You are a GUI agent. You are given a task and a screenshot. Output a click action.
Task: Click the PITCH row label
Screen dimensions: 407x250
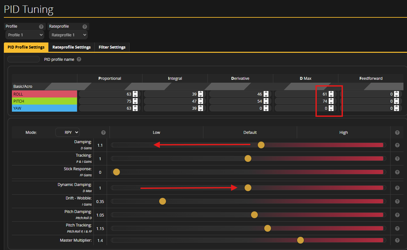[44, 101]
